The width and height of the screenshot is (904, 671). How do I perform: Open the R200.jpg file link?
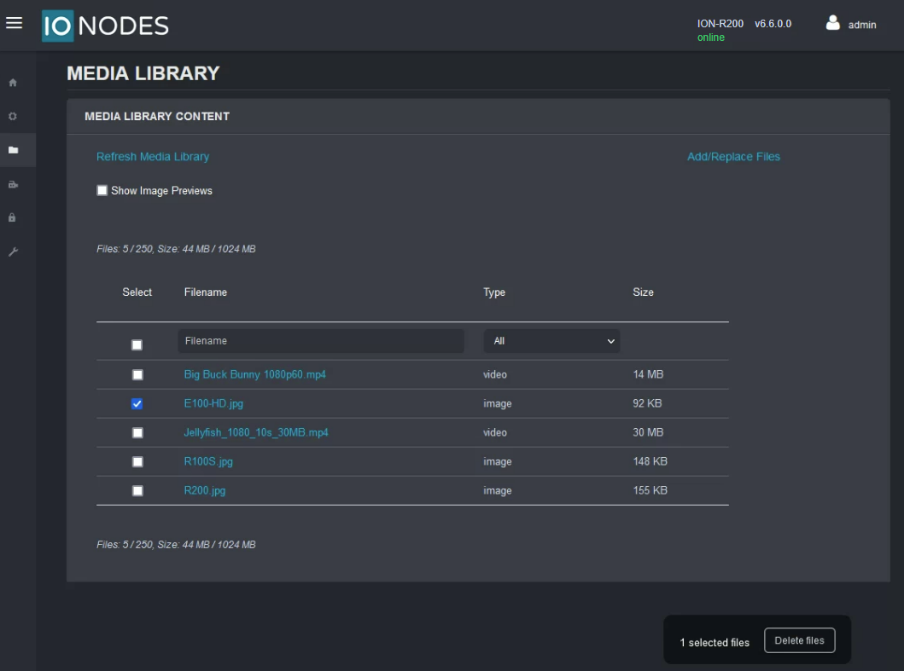(x=205, y=491)
